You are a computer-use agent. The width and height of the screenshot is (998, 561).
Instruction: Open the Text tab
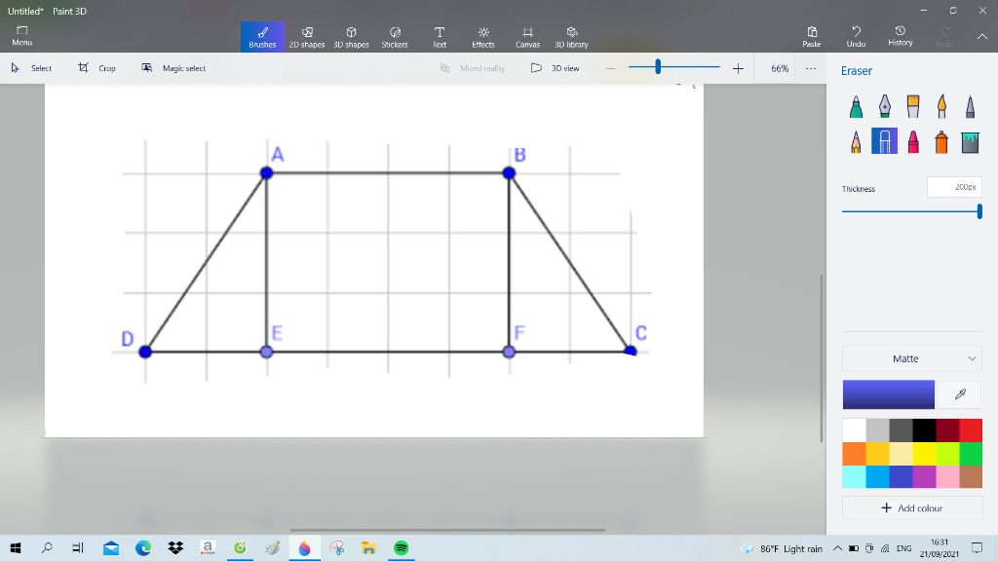[440, 36]
